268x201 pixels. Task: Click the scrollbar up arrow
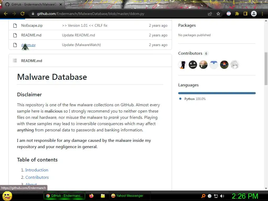click(x=266, y=21)
